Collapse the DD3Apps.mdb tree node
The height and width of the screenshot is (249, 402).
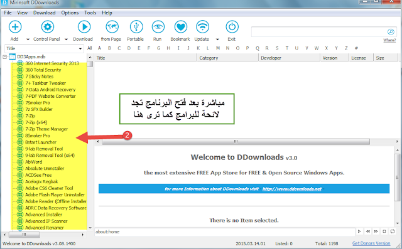(5, 57)
